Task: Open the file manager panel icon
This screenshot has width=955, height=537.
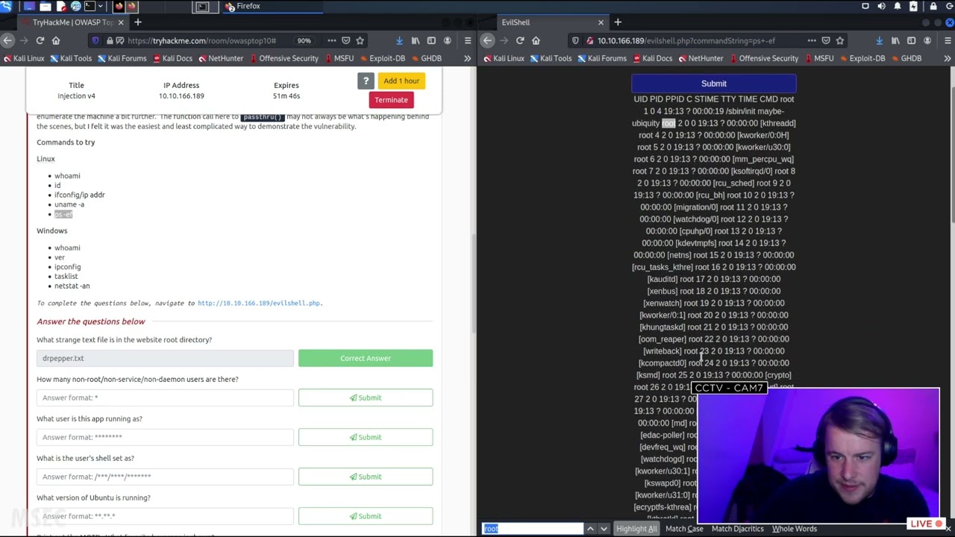Action: pyautogui.click(x=46, y=7)
